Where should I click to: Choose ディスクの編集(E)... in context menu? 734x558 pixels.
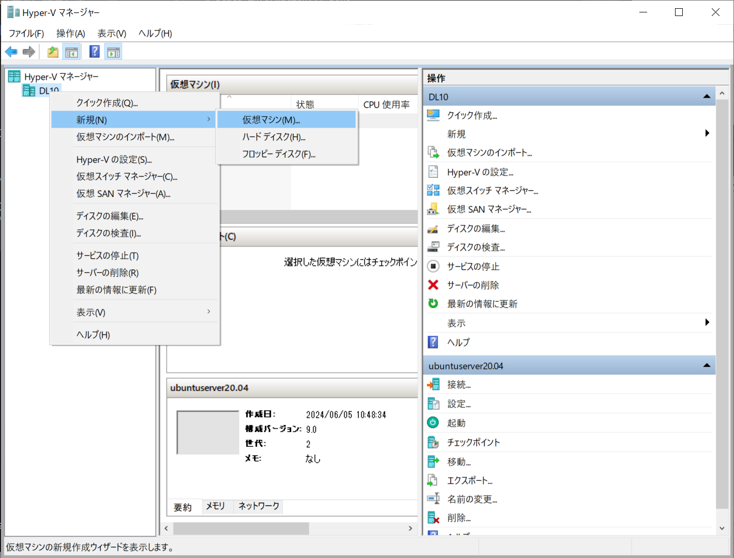pyautogui.click(x=134, y=216)
